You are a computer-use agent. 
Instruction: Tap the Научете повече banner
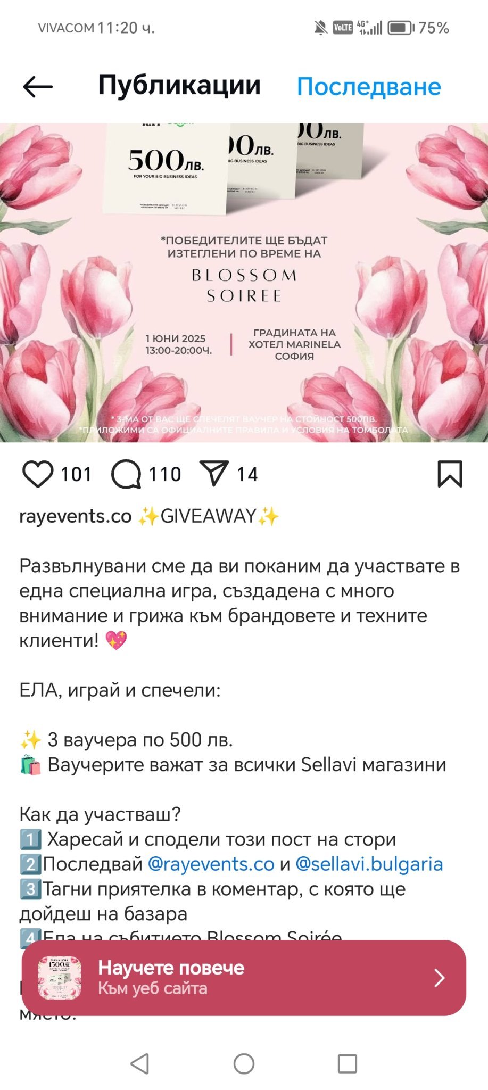[x=244, y=978]
